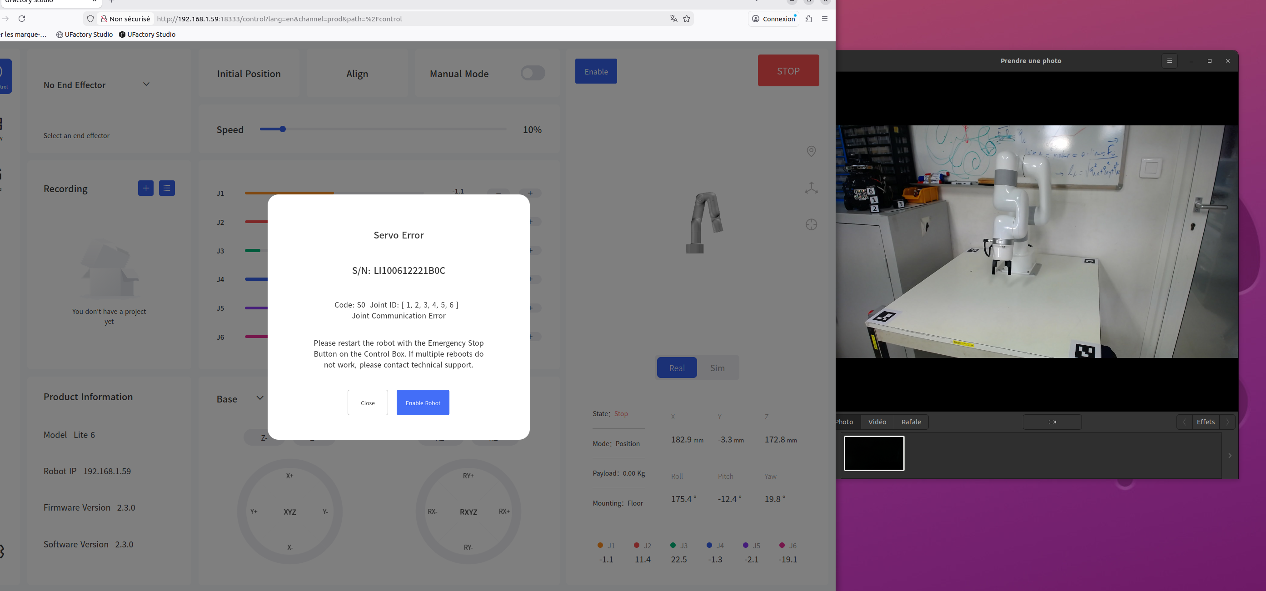Click the crosshair target icon
The width and height of the screenshot is (1266, 591).
pyautogui.click(x=811, y=224)
